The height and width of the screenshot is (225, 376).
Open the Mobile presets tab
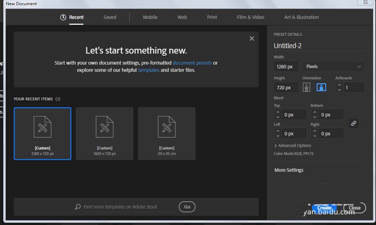pyautogui.click(x=150, y=17)
